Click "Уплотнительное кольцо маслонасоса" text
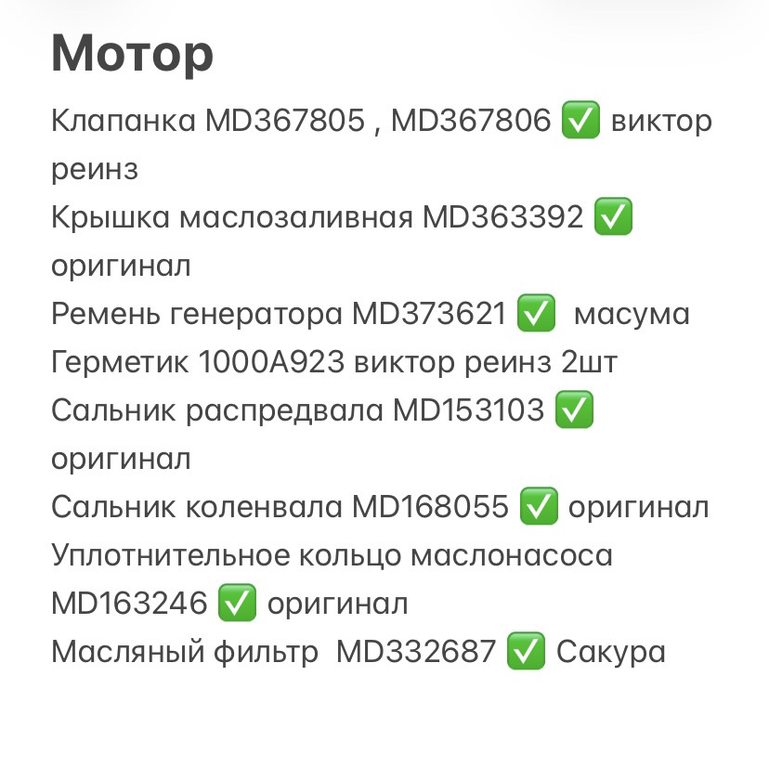Screen dimensions: 769x767 332,556
